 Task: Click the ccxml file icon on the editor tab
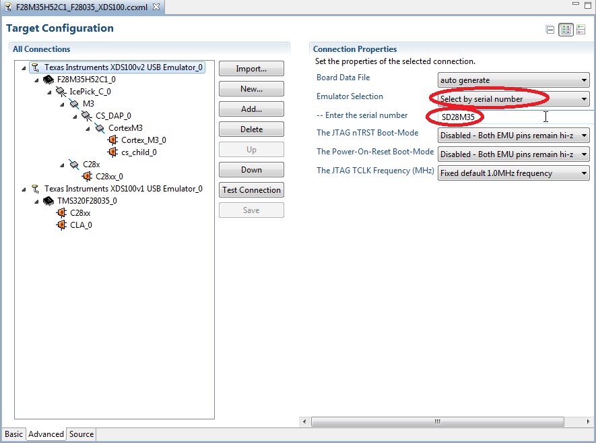(x=8, y=7)
